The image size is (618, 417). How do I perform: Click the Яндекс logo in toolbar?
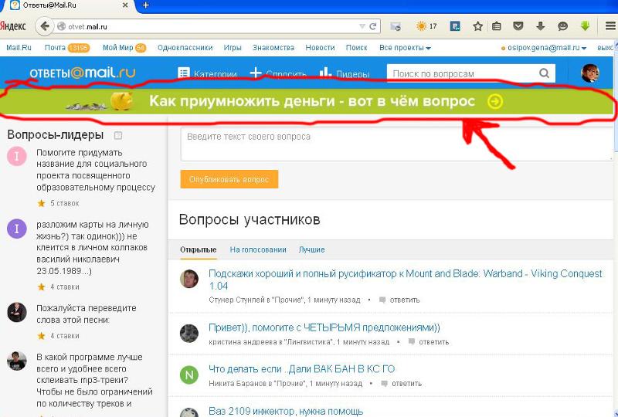(13, 26)
